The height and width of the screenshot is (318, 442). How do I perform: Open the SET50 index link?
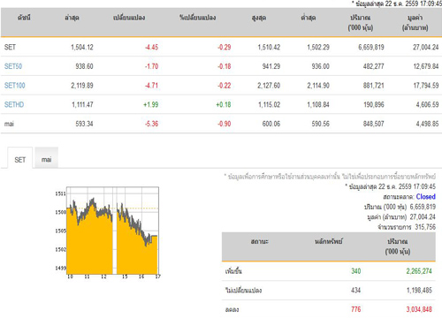pyautogui.click(x=13, y=66)
